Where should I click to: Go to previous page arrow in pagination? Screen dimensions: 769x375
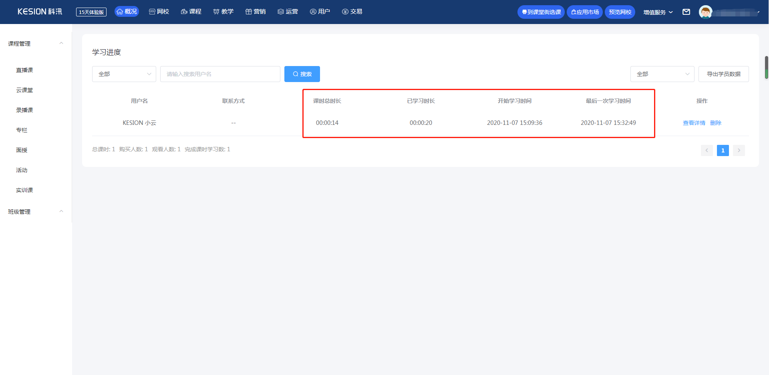707,150
